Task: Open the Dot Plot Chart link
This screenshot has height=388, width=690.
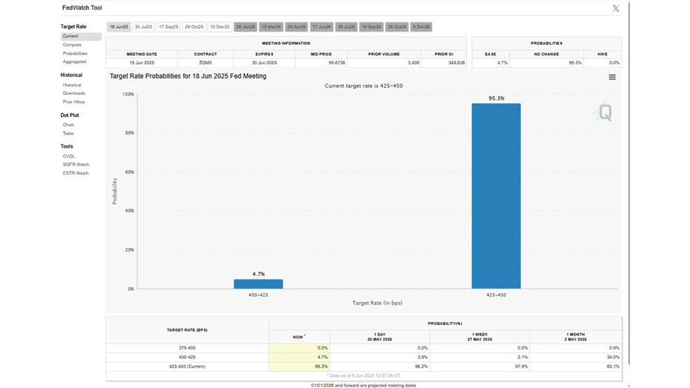Action: point(68,125)
